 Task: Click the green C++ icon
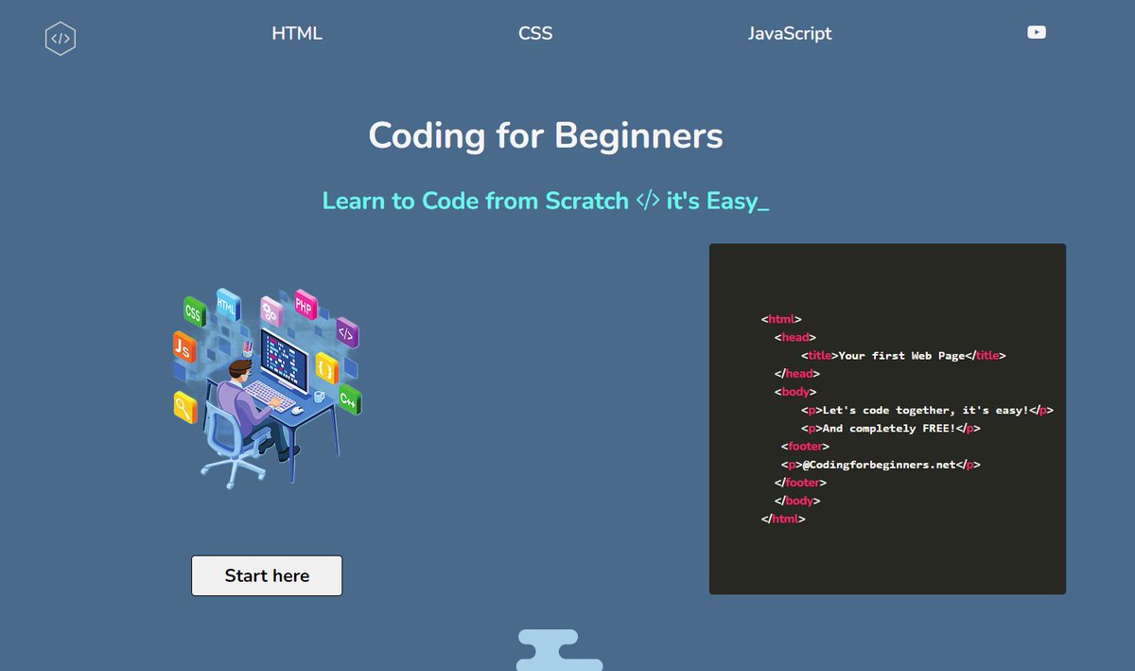pos(349,400)
